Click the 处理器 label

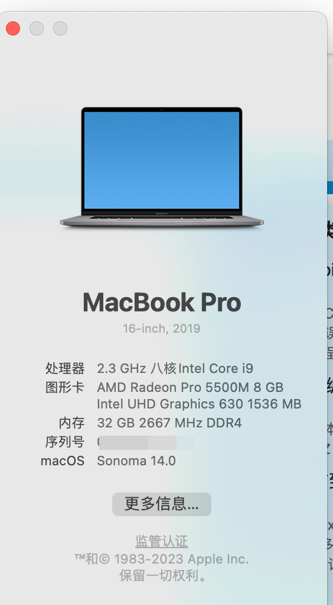coord(65,368)
